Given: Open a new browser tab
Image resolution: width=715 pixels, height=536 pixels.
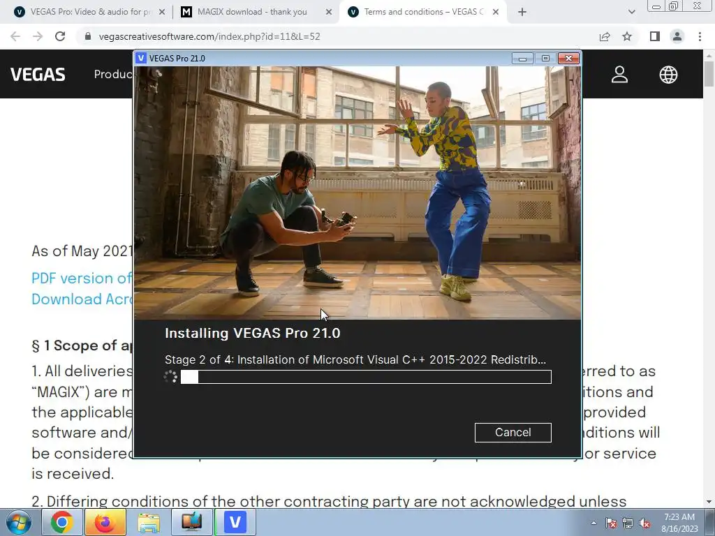Looking at the screenshot, I should pyautogui.click(x=522, y=13).
